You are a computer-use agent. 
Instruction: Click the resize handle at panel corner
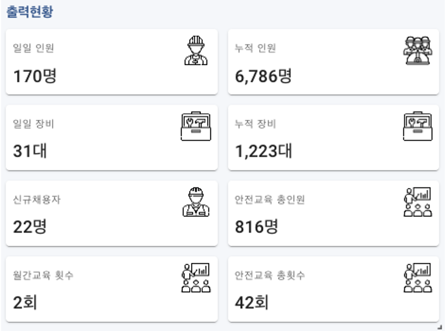[x=440, y=327]
